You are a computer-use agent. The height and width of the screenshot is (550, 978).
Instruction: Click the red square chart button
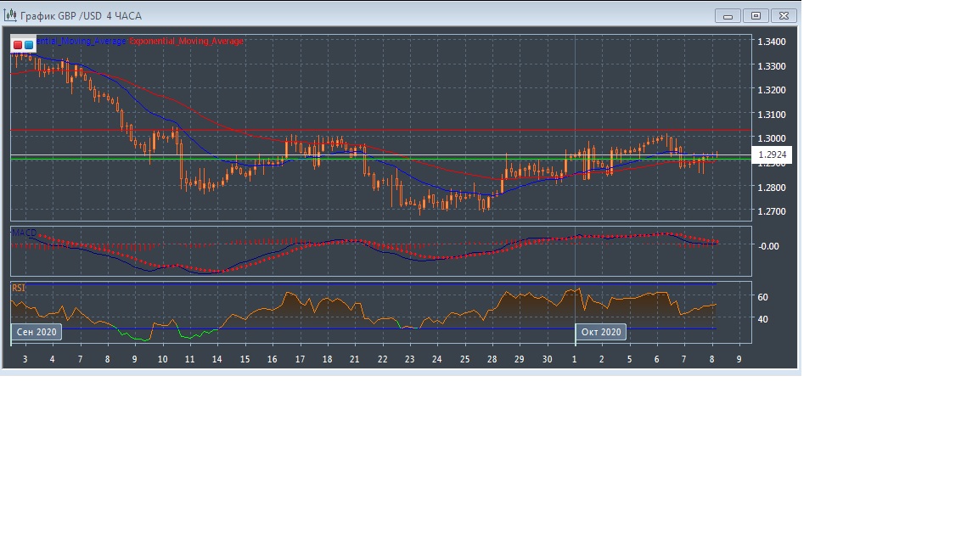(x=18, y=44)
